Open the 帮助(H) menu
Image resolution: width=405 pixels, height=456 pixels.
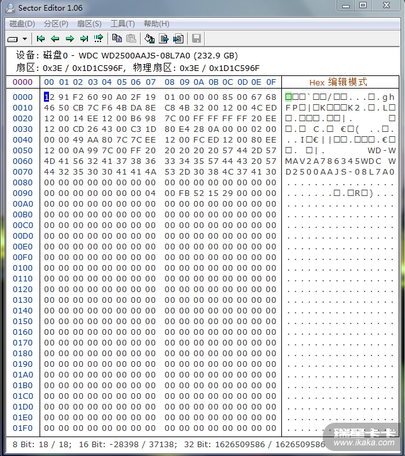pyautogui.click(x=156, y=24)
